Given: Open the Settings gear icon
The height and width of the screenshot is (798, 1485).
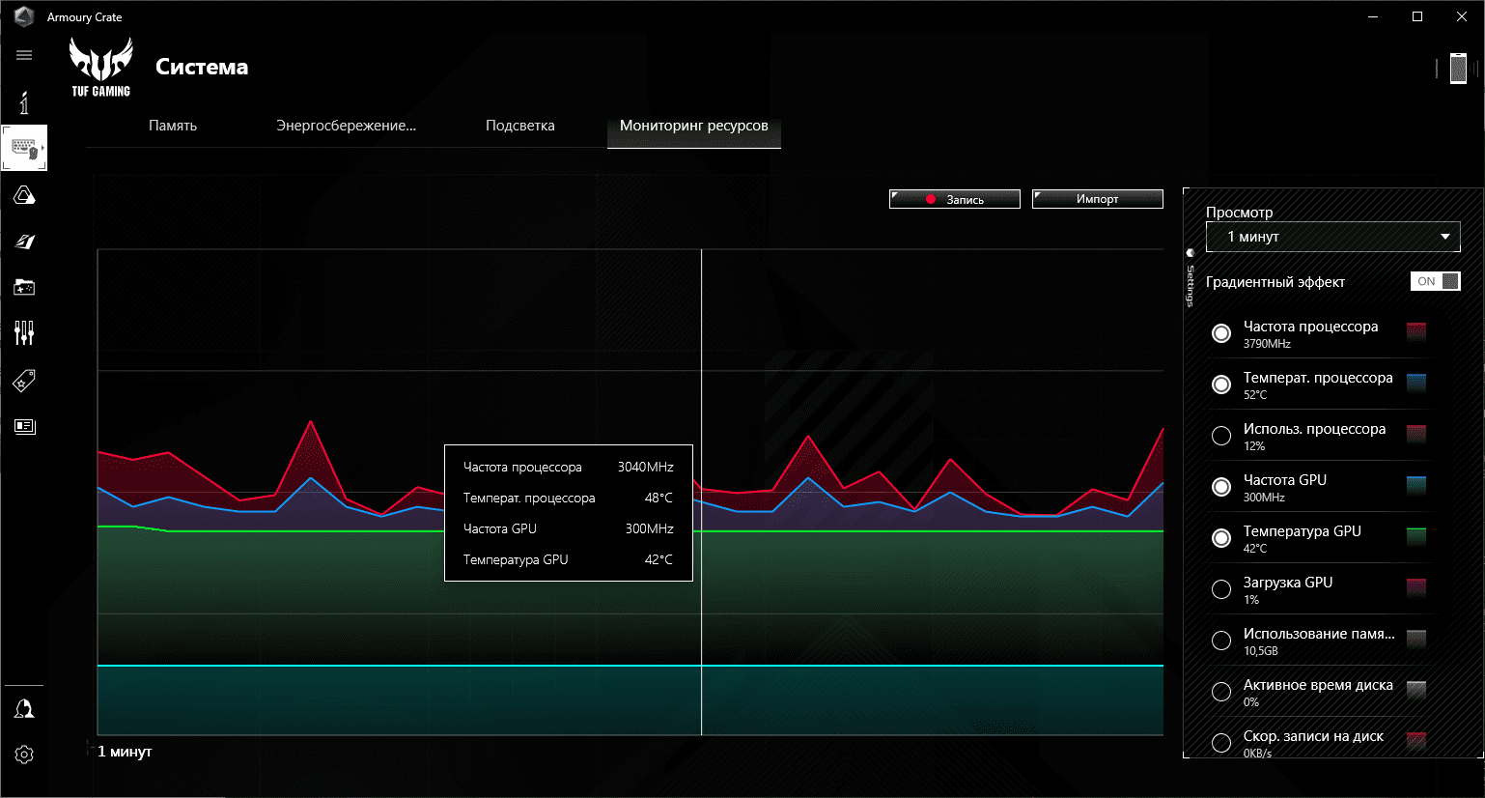Looking at the screenshot, I should (x=24, y=755).
